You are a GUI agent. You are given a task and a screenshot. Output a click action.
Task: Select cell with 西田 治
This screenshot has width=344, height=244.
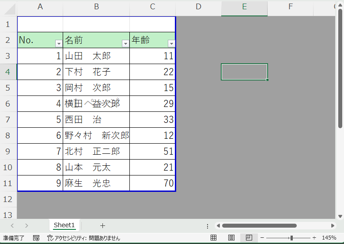(x=96, y=119)
